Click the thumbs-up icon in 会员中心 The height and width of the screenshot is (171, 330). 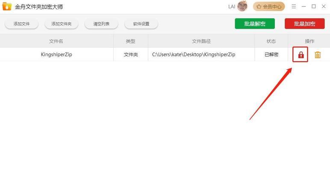pos(259,6)
